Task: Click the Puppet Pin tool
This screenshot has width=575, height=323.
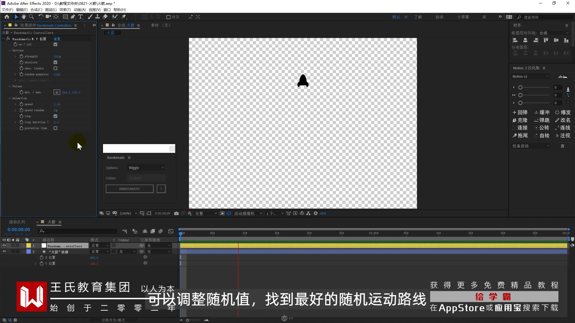Action: [124, 17]
